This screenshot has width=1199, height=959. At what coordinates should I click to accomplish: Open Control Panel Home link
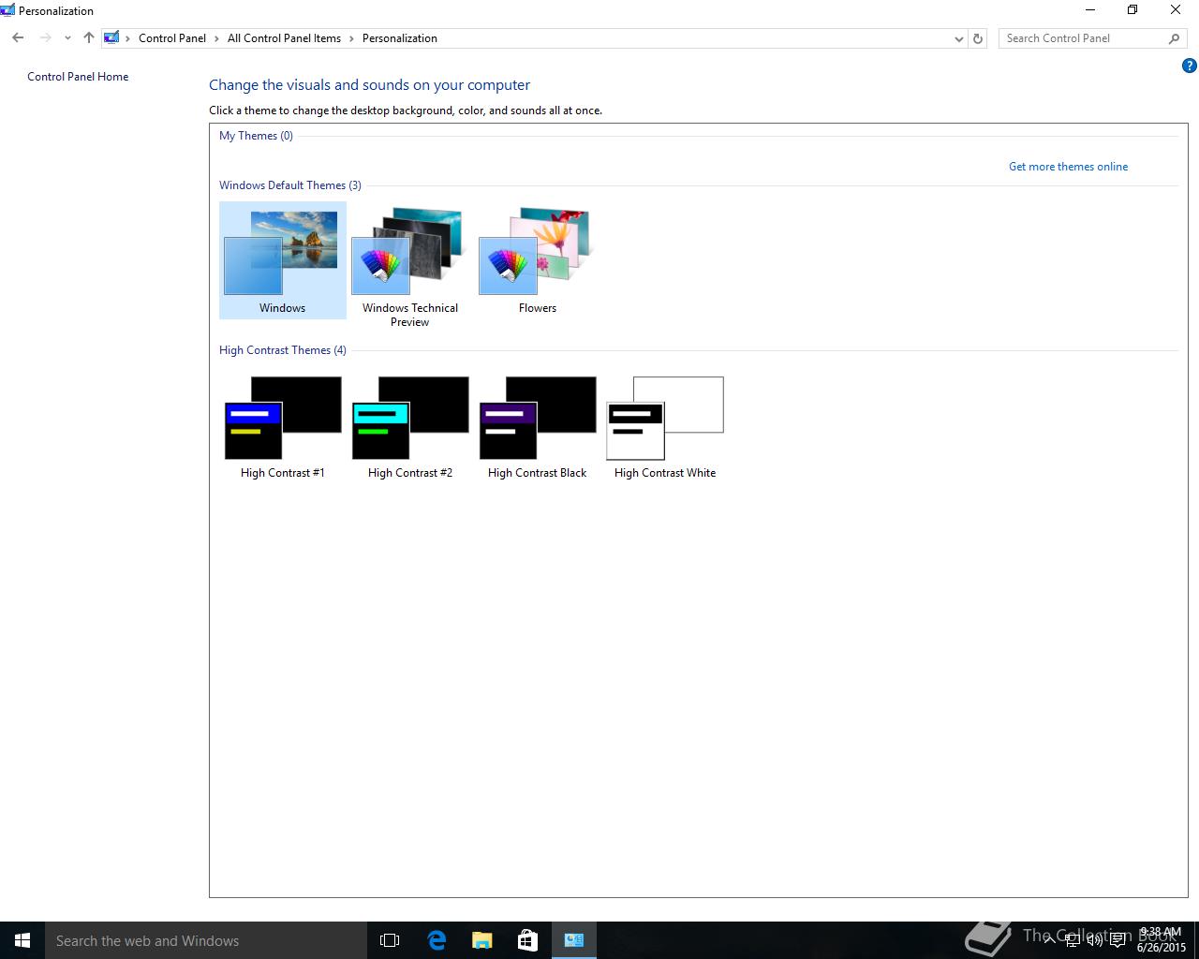78,77
